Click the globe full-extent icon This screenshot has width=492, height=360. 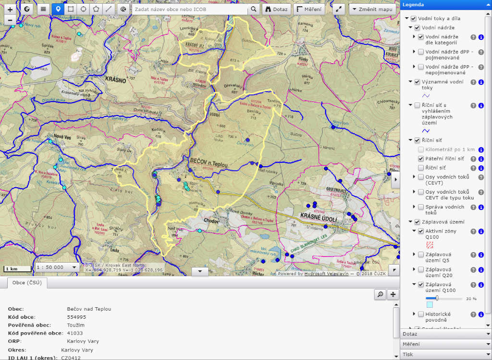click(x=27, y=10)
